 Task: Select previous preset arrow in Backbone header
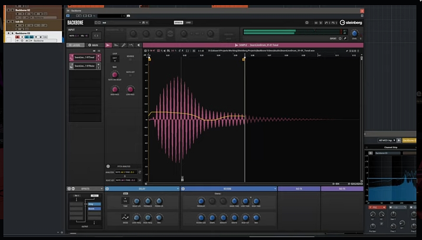96,23
